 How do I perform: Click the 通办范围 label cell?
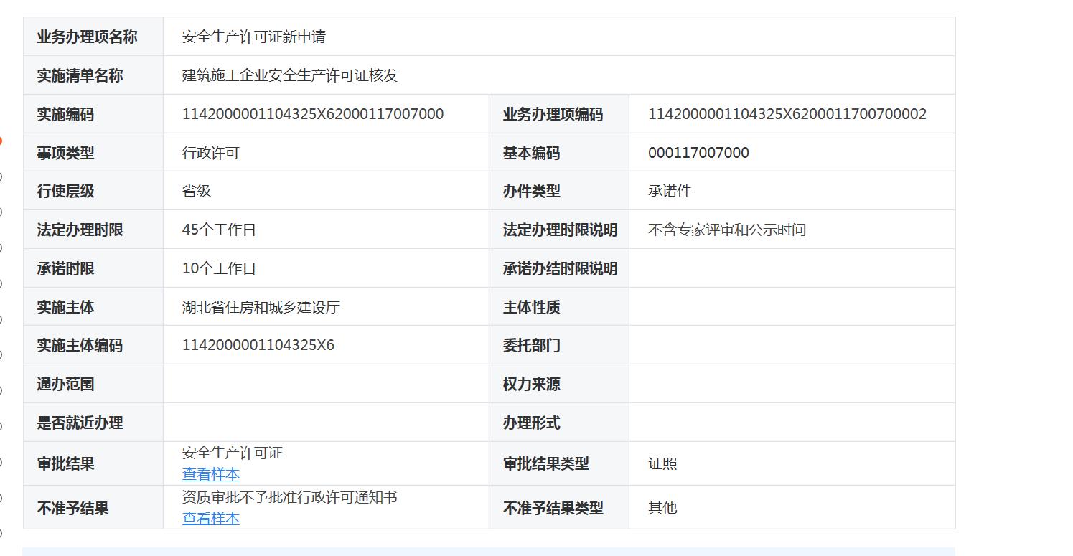93,384
